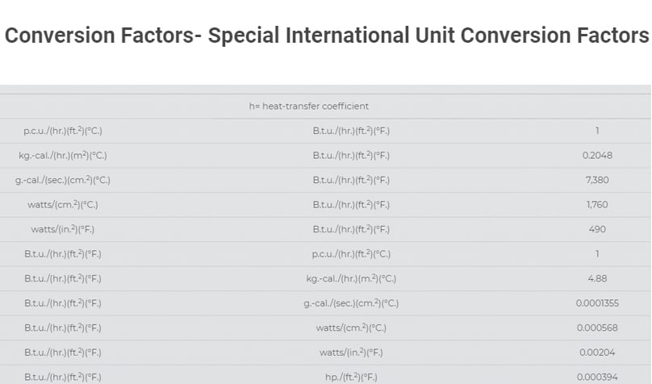Select g.-cal./(sec.)(cm.2)(°C.) in the first column
The width and height of the screenshot is (652, 384).
(x=63, y=180)
